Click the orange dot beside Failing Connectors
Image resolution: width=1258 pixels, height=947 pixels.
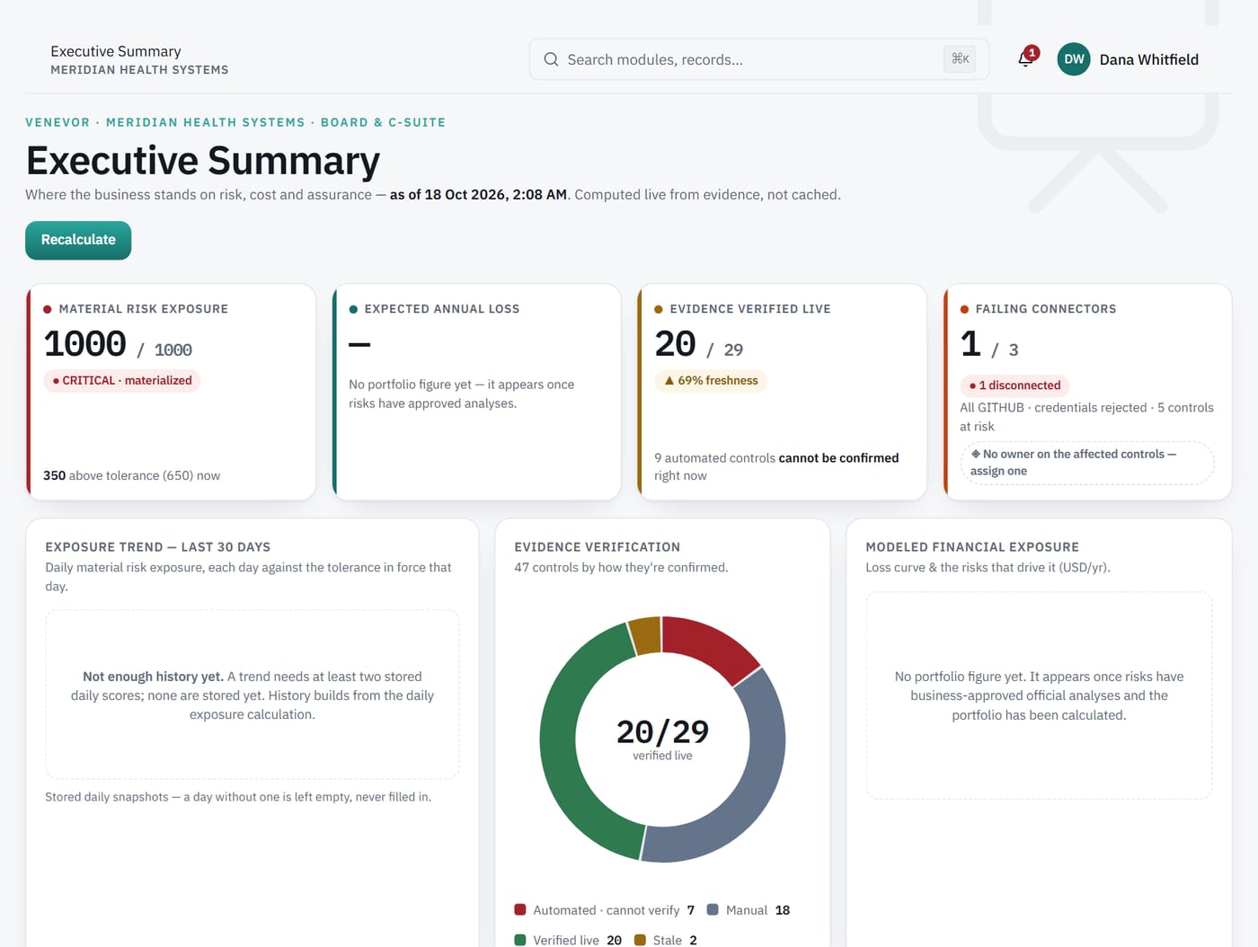point(964,309)
